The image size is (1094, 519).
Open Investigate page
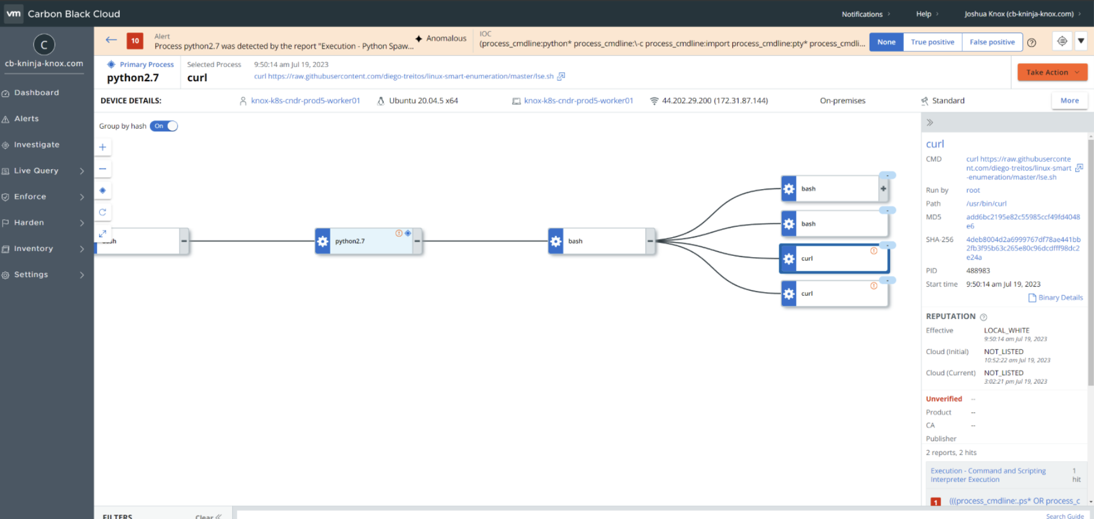[36, 145]
